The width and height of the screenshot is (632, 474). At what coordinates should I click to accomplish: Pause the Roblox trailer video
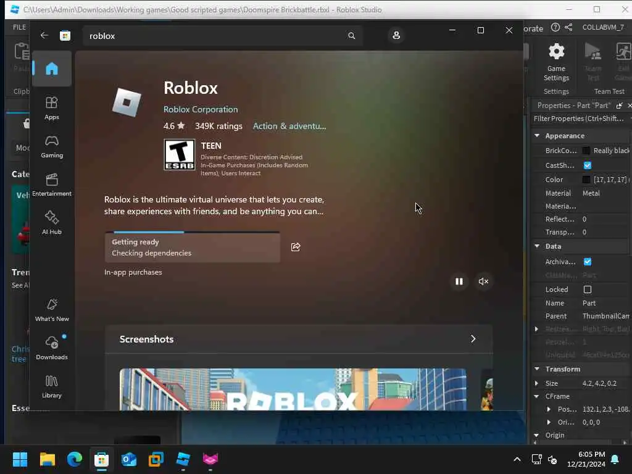pos(459,281)
